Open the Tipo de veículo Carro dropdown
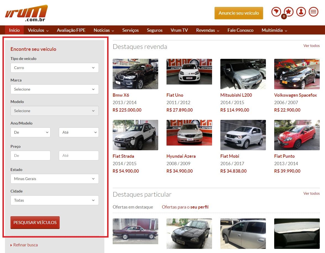The image size is (325, 253). [x=54, y=68]
